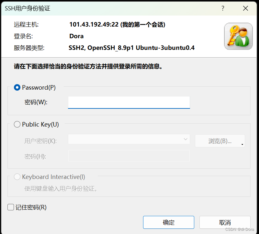This screenshot has width=259, height=234.
Task: Cancel with the 取消 button
Action: 225,222
